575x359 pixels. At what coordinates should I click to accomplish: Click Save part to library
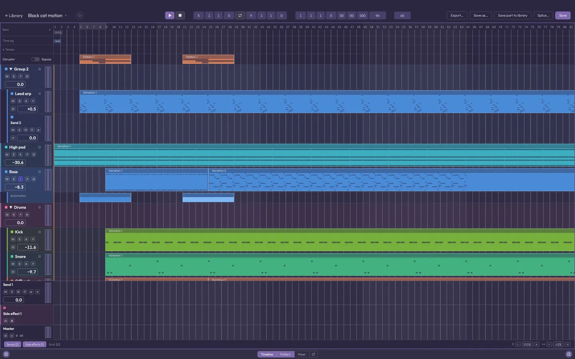pyautogui.click(x=512, y=16)
